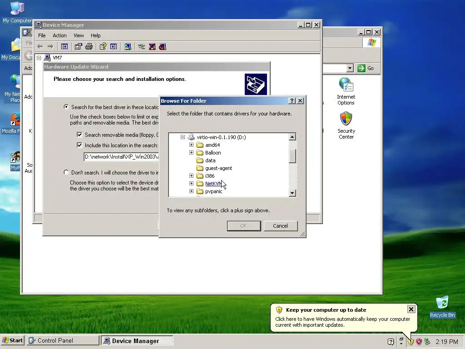Screen dimensions: 465x349
Task: Click the folder tree scrollbar thumb
Action: (x=292, y=156)
